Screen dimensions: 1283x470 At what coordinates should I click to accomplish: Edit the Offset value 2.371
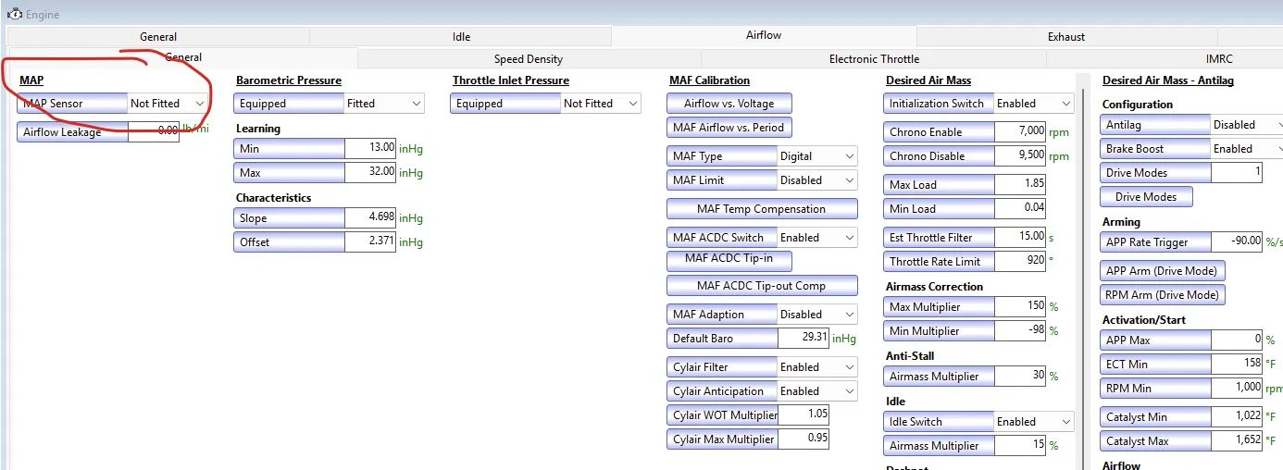click(x=370, y=242)
